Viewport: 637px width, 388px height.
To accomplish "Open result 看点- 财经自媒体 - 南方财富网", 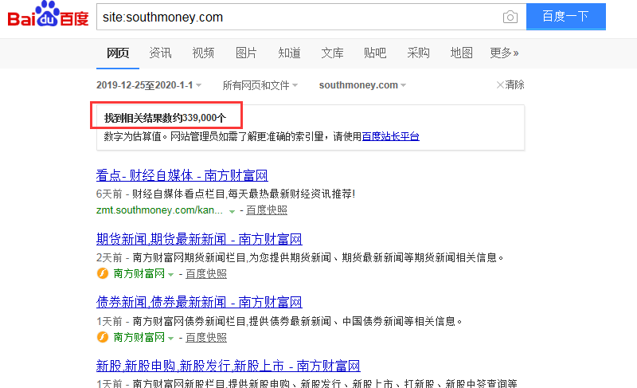I will 182,175.
